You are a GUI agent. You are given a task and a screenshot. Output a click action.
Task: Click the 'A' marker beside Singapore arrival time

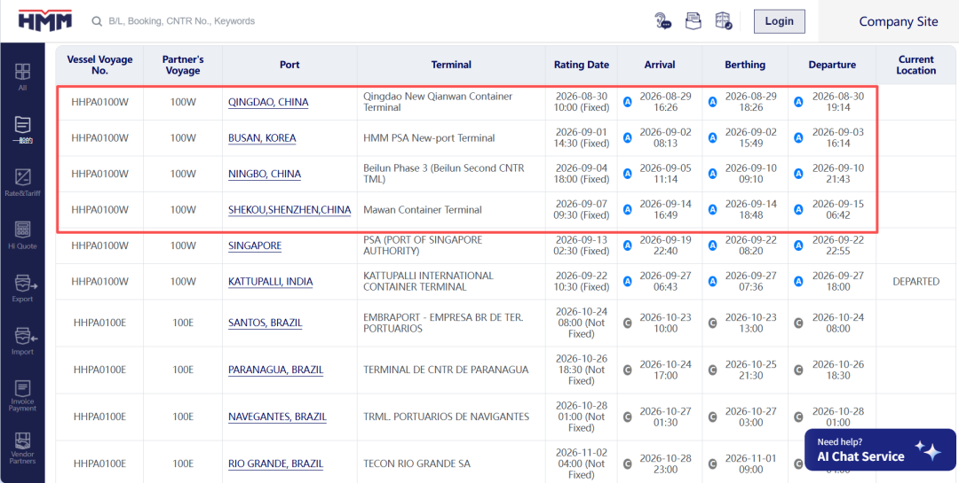[628, 245]
